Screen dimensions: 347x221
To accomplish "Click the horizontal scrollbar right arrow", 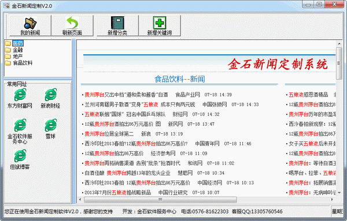I will [332, 200].
